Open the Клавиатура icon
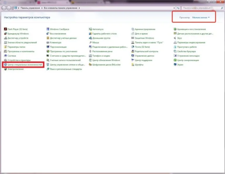Viewport: 225px width, 174px height. (x=48, y=42)
